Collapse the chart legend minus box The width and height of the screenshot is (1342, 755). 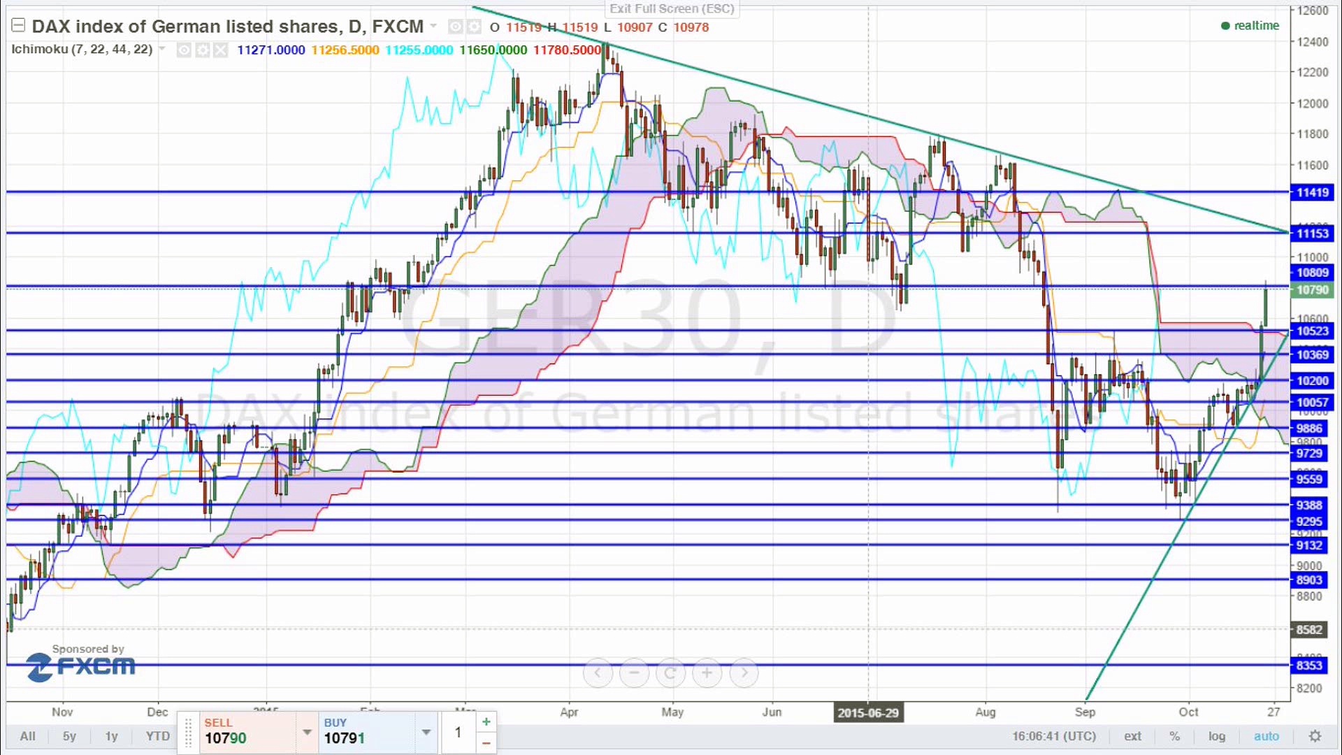click(18, 26)
